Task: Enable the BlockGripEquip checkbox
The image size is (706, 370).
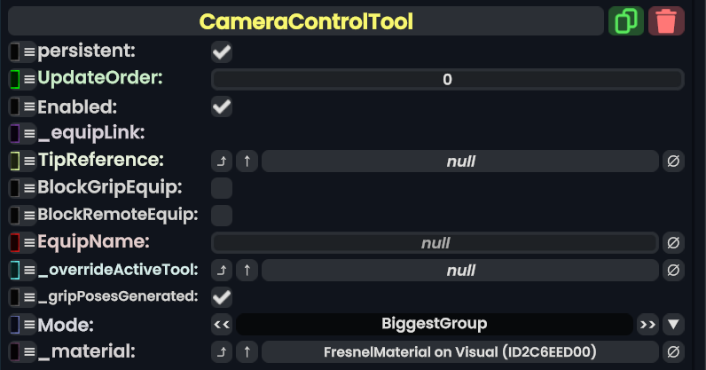Action: tap(222, 188)
